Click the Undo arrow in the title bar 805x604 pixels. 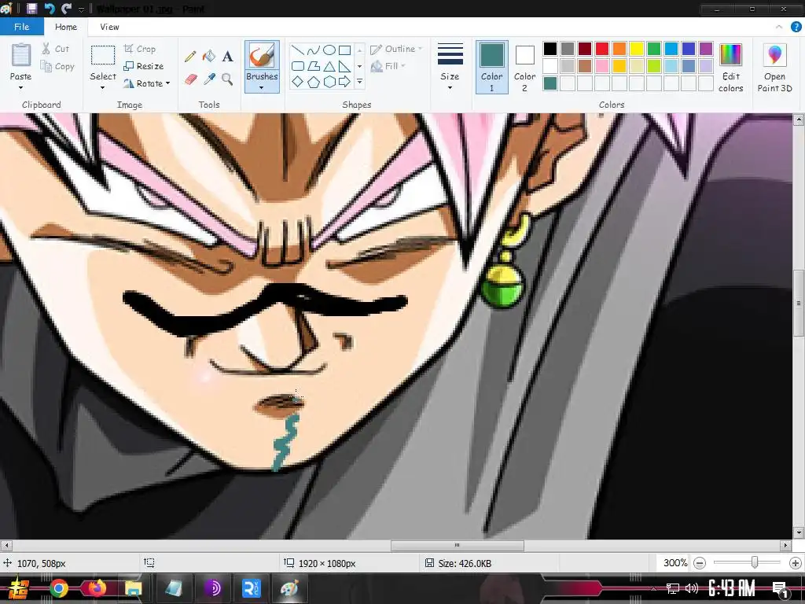click(x=50, y=8)
